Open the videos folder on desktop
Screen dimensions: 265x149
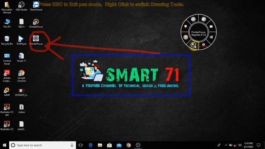pyautogui.click(x=22, y=108)
